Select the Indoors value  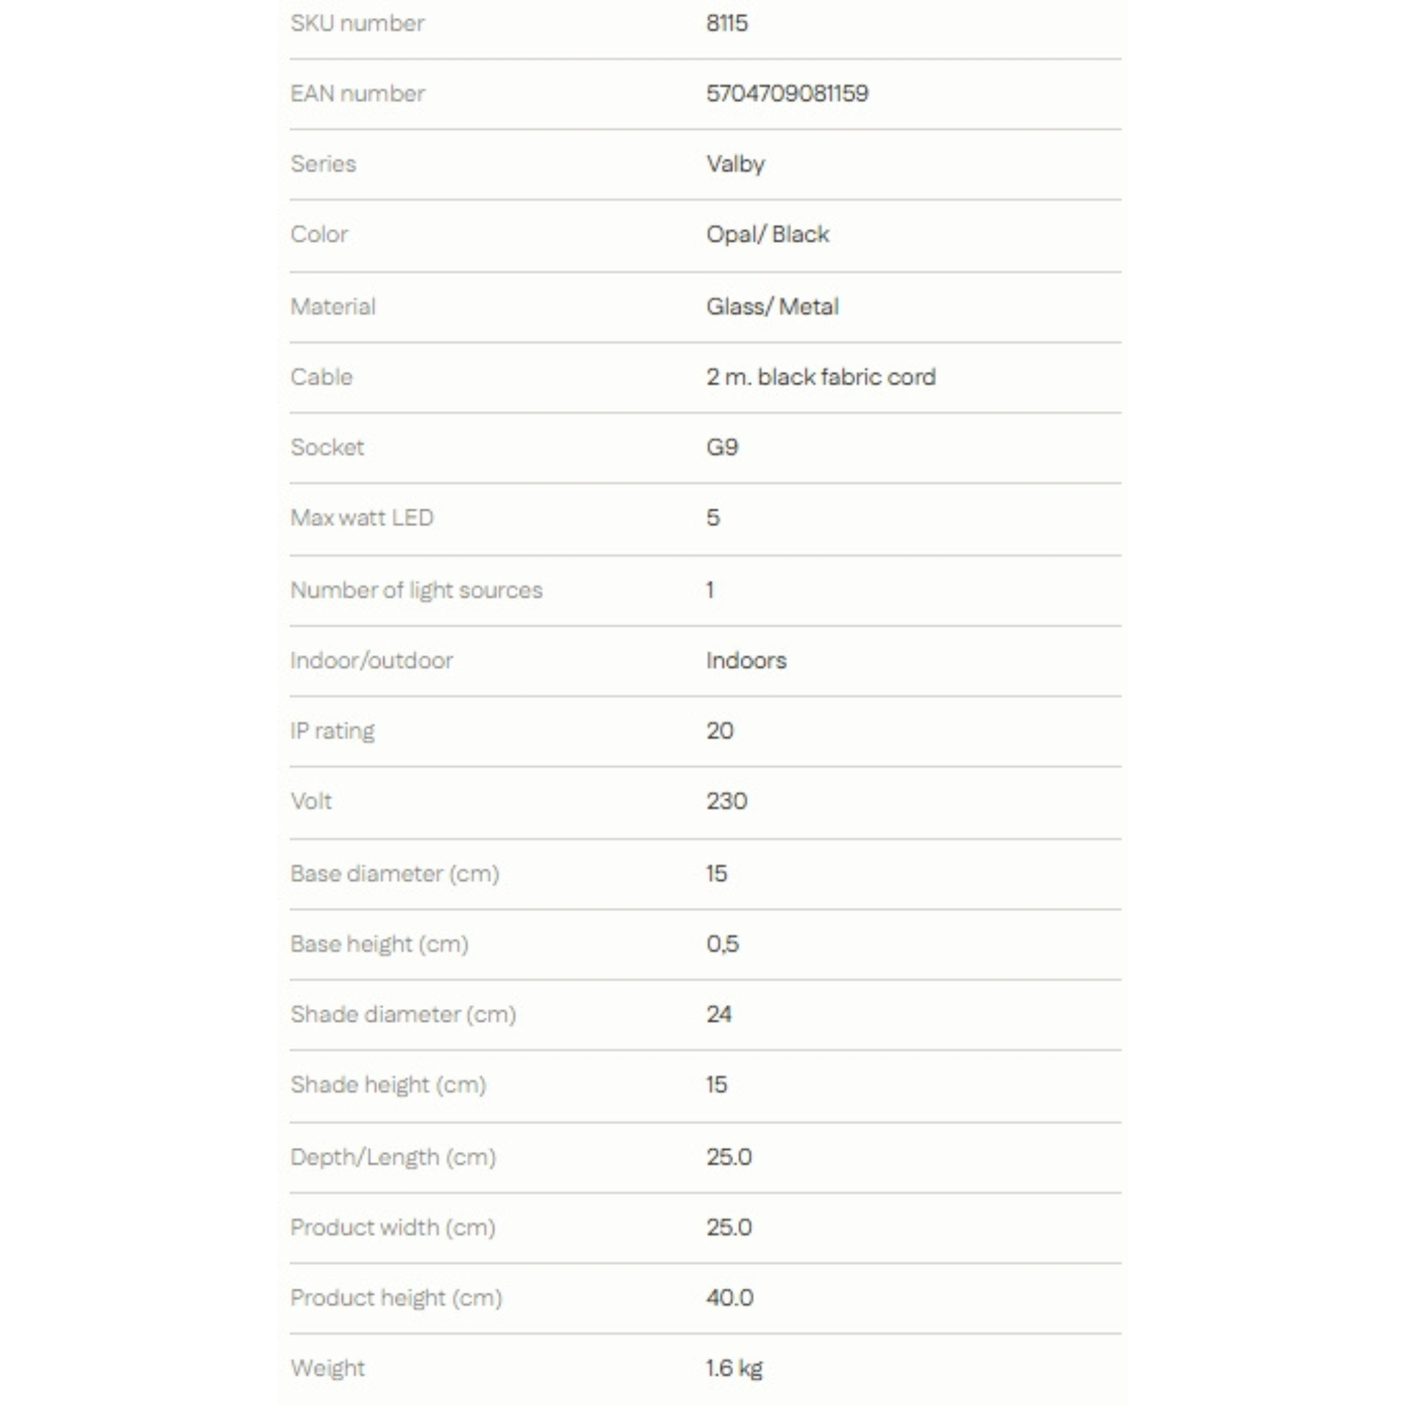(x=746, y=661)
